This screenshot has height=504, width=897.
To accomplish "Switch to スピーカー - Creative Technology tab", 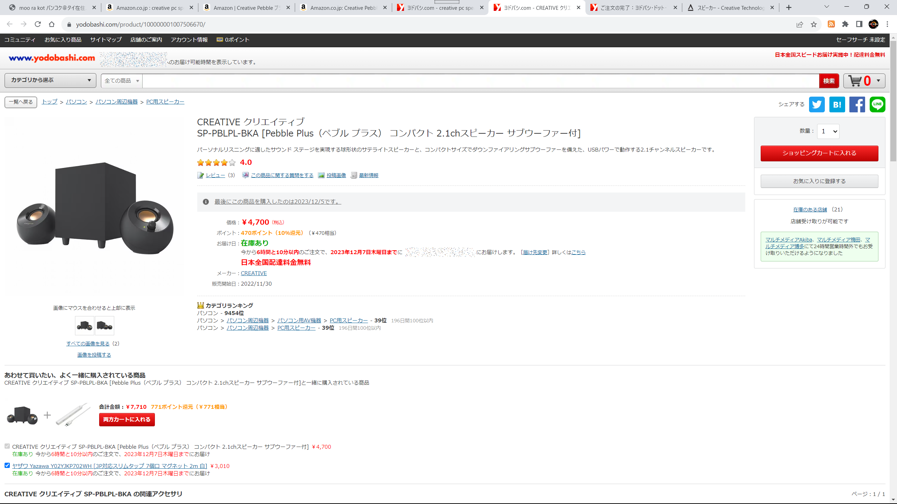I will point(731,8).
